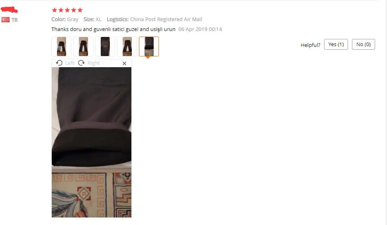Click the Left rotate label

click(x=70, y=63)
